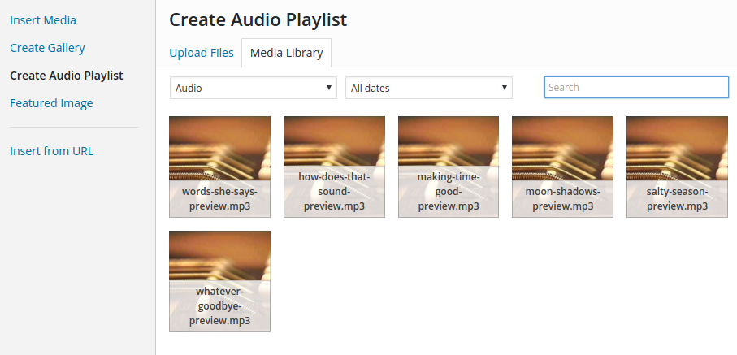
Task: Go to Create Gallery in sidebar
Action: (x=47, y=48)
